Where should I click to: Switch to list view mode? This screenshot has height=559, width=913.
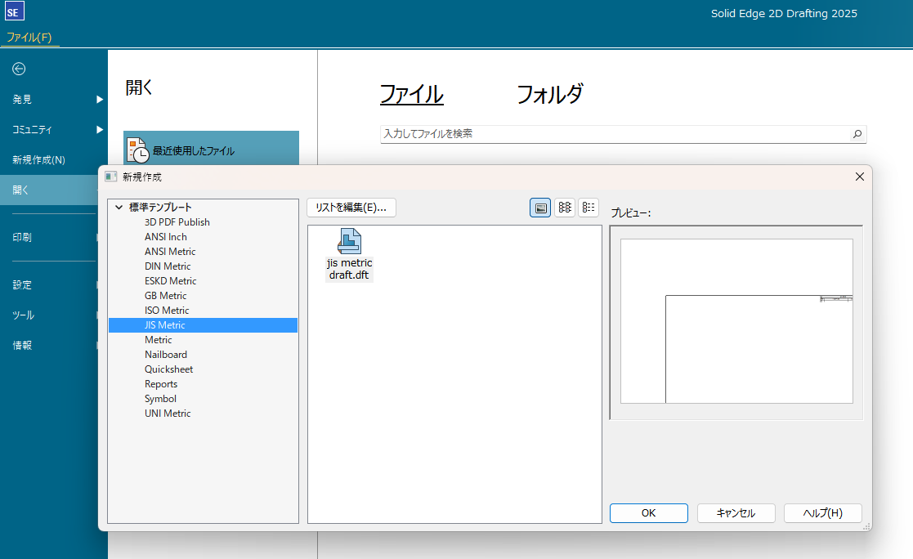(x=589, y=208)
